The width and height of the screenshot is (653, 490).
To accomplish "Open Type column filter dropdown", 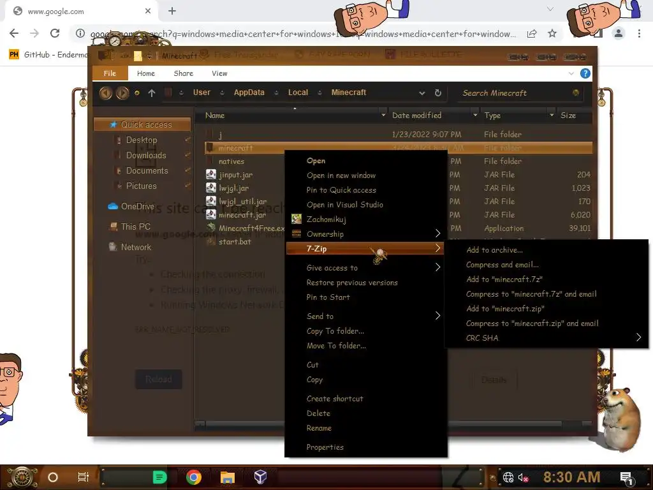I will [x=552, y=115].
